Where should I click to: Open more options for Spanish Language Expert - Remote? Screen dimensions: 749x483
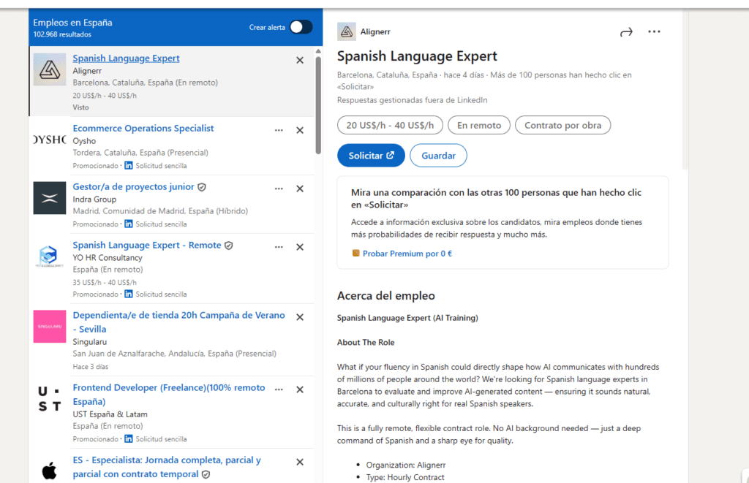tap(279, 247)
